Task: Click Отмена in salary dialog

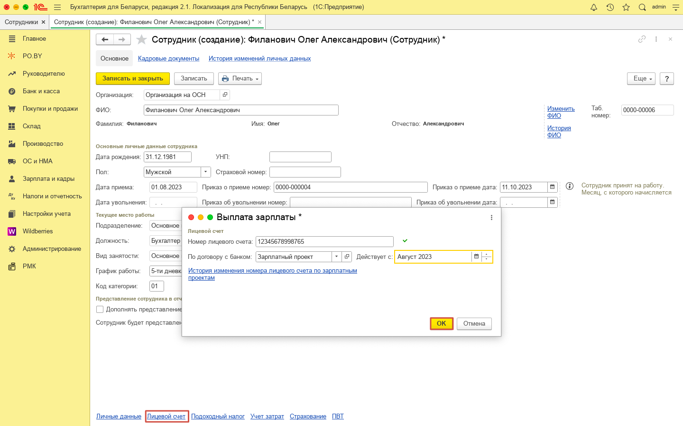Action: 474,323
